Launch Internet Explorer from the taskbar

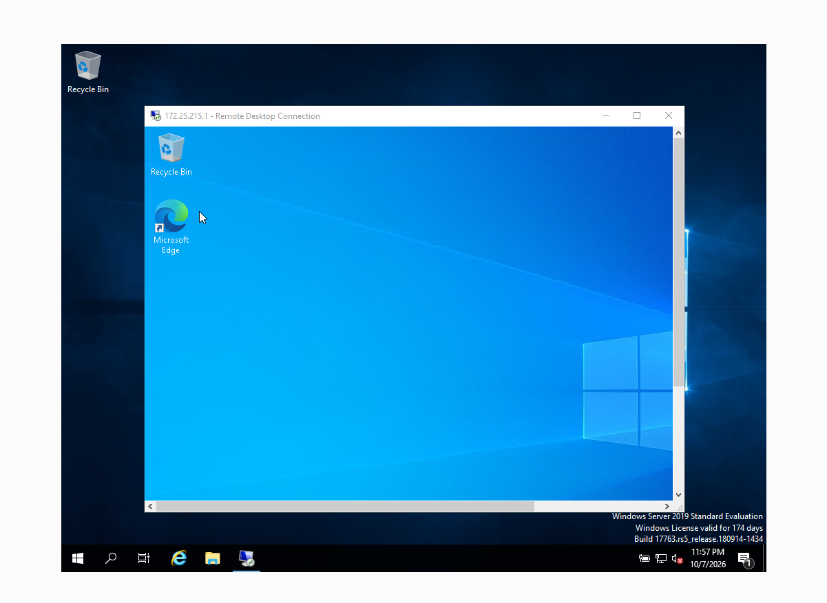point(179,558)
